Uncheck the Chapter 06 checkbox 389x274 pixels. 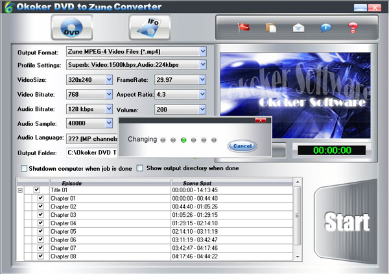[41, 239]
